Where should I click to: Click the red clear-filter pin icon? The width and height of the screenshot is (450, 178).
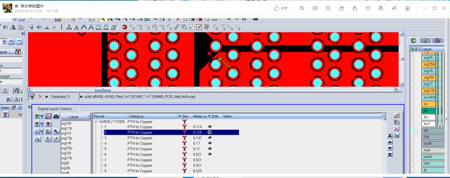click(x=48, y=124)
